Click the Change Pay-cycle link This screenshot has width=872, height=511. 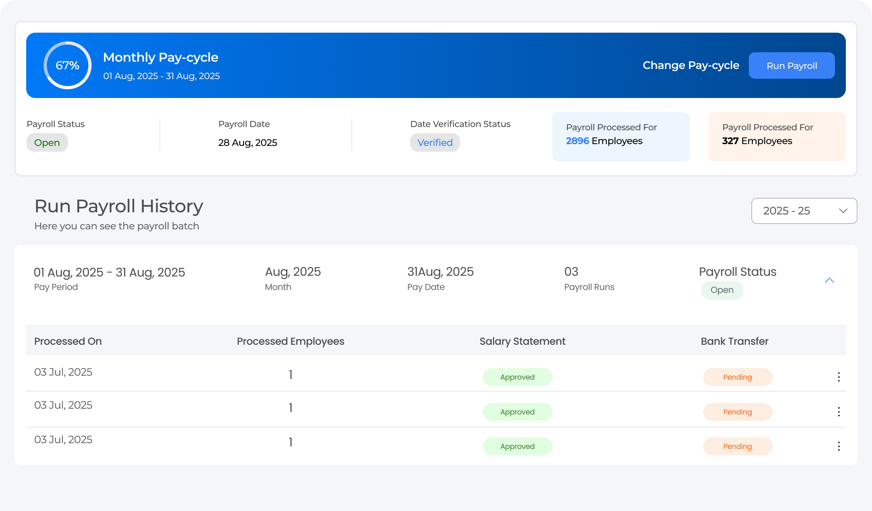[x=691, y=65]
